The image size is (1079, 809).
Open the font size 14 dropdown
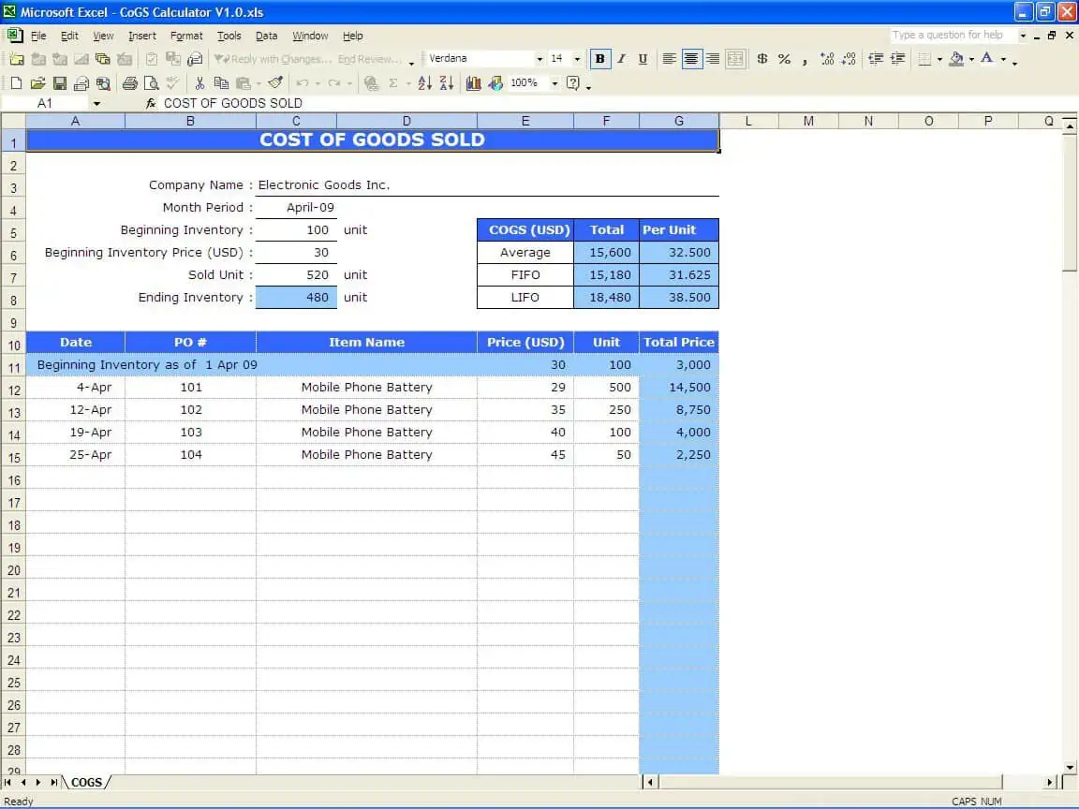[x=577, y=59]
